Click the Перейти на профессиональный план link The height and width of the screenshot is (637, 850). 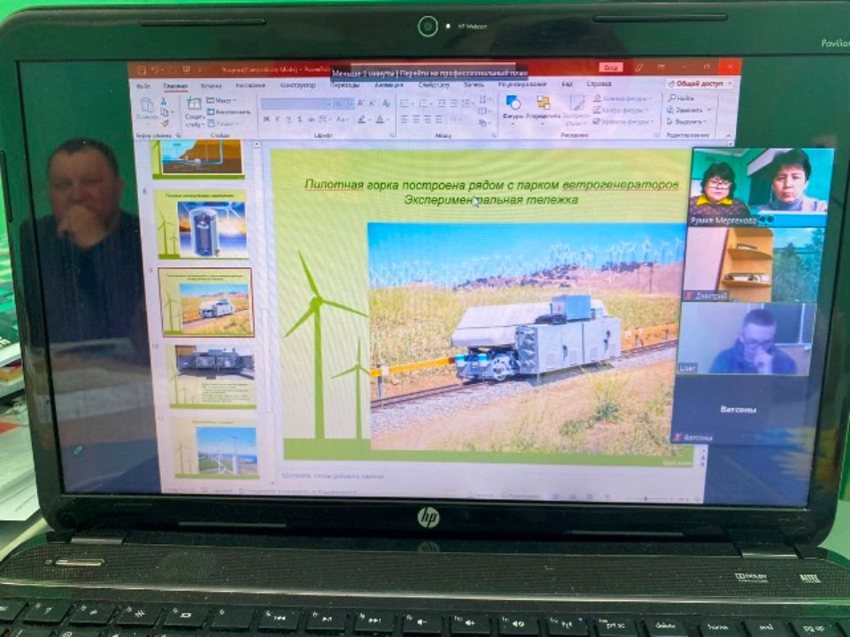point(464,73)
